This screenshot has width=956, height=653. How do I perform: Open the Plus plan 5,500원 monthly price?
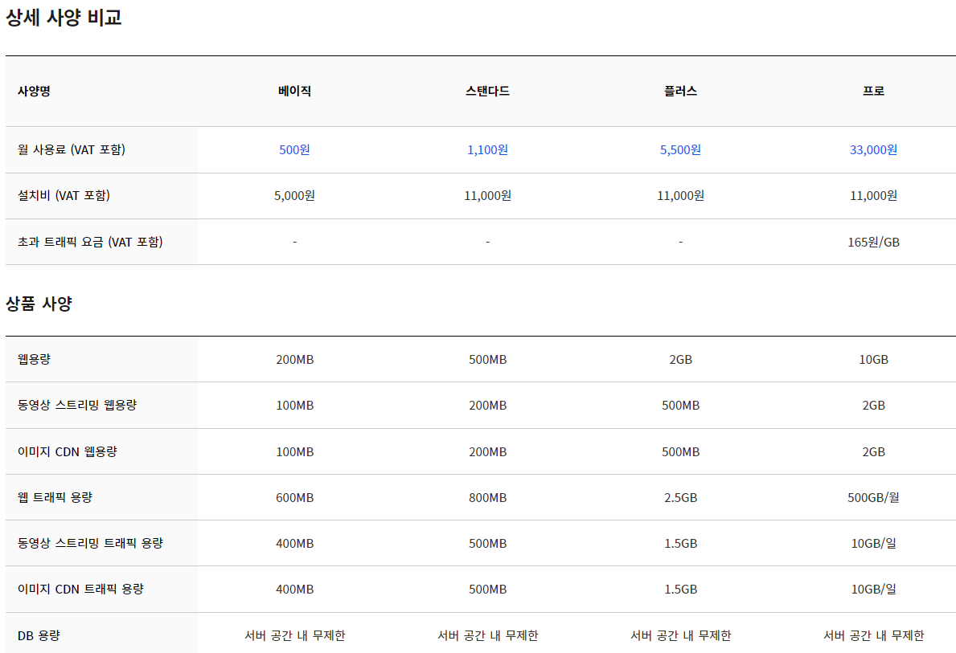[680, 149]
